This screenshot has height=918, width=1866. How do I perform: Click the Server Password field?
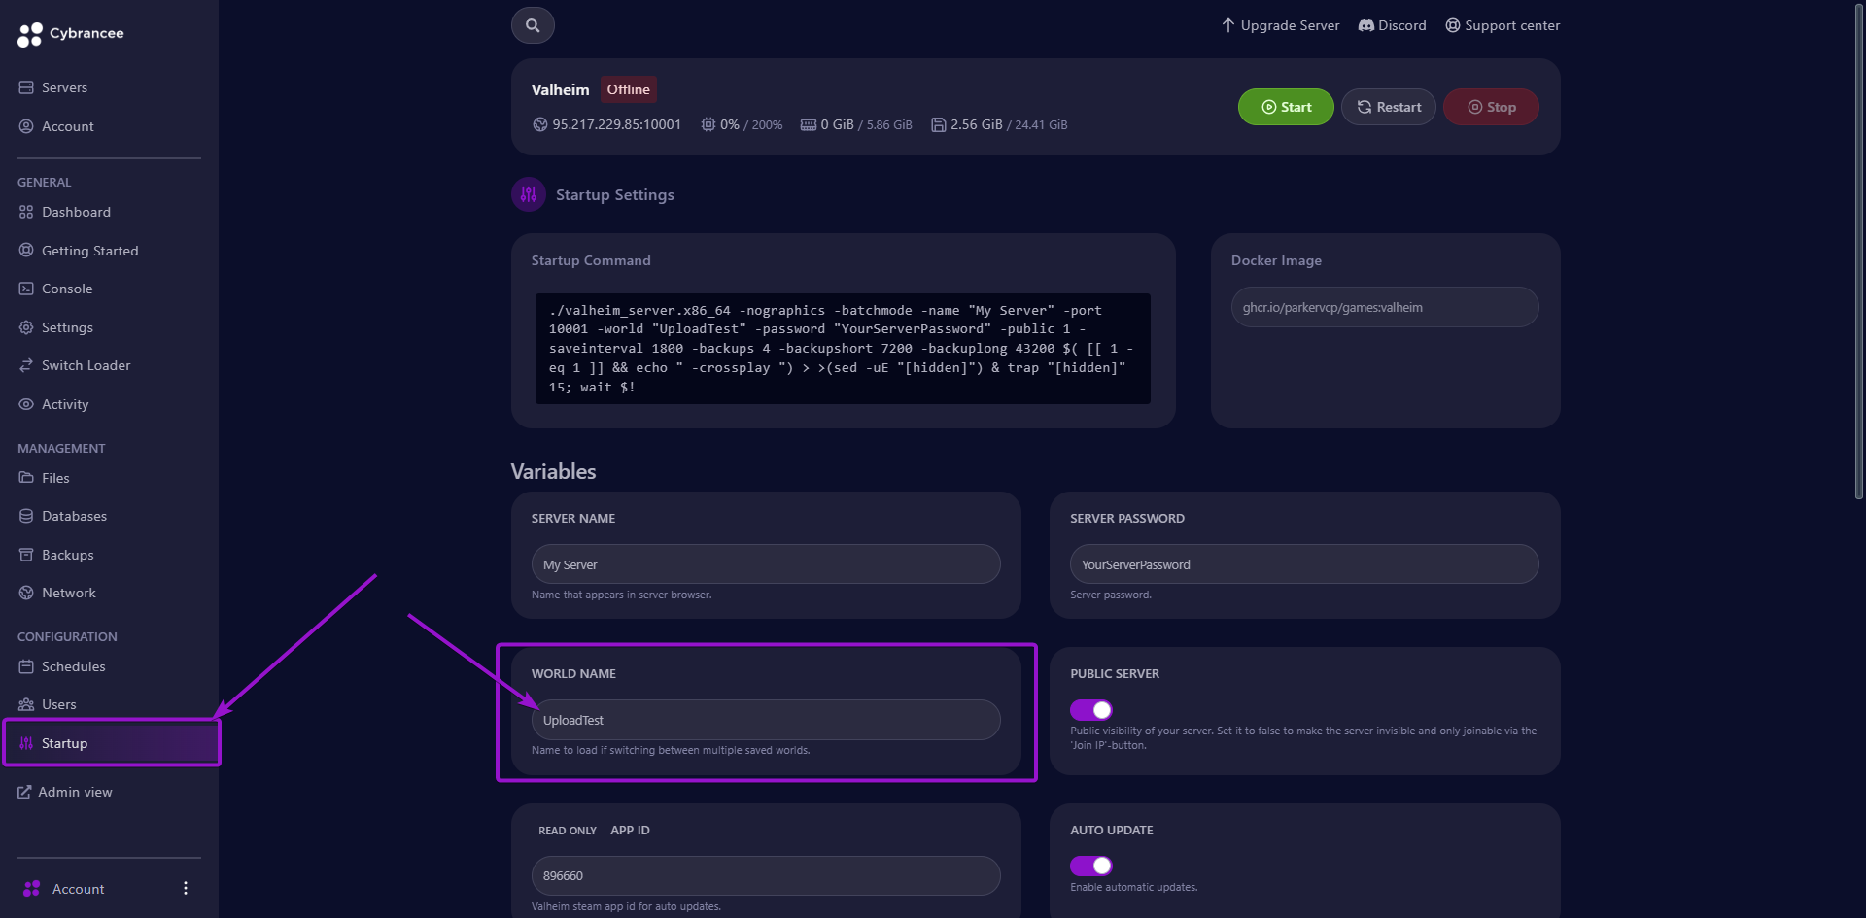tap(1303, 563)
